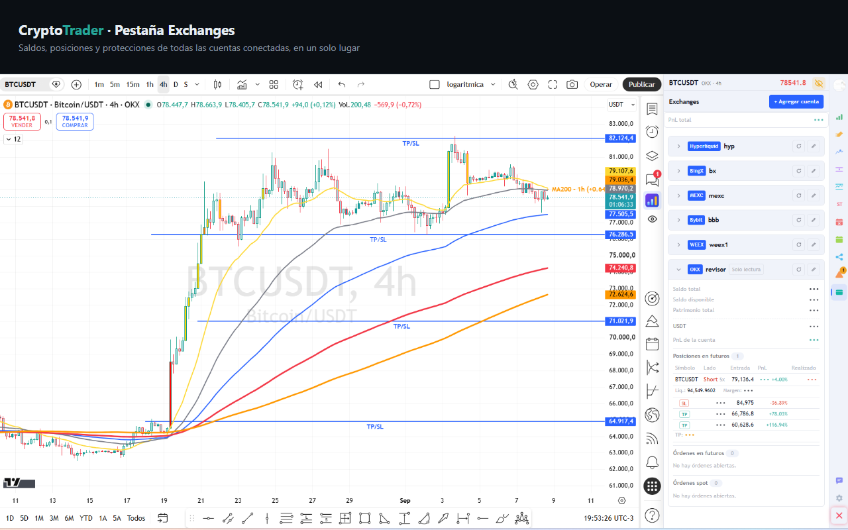Edit the Bybit bbb account
Viewport: 848px width, 530px height.
(x=814, y=220)
